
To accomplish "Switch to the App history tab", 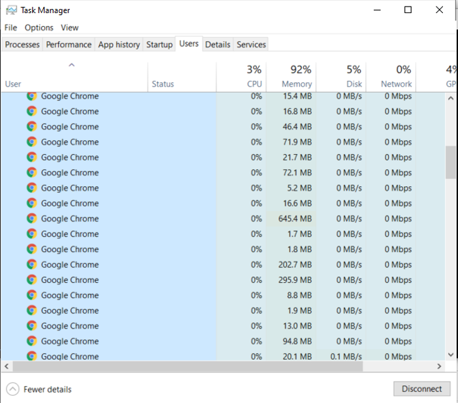I will 119,44.
